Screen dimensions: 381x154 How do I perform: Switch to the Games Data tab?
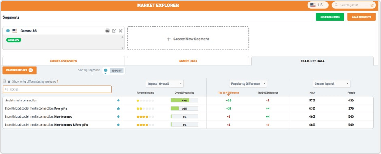click(188, 61)
